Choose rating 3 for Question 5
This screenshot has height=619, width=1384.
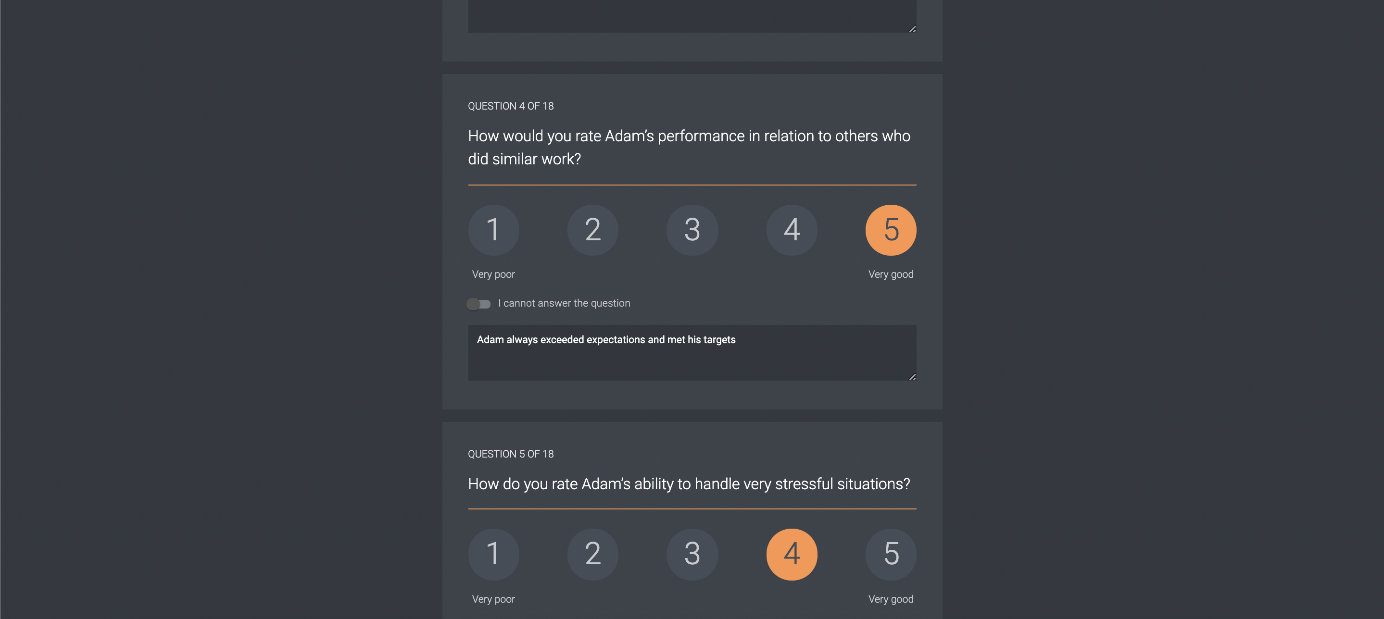tap(692, 554)
